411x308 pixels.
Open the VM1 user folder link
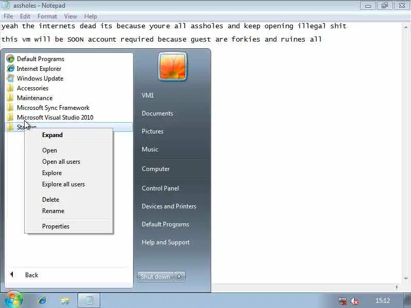click(148, 95)
